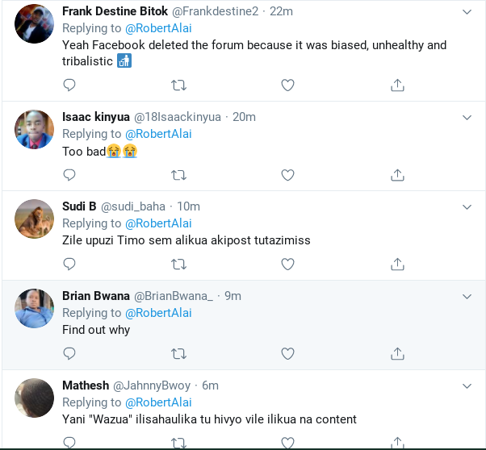Viewport: 486px width, 450px height.
Task: Reply to Sudi B's tweet
Action: [69, 265]
